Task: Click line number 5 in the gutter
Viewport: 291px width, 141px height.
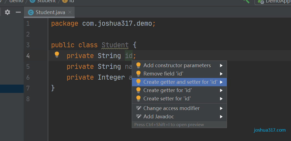Action: (28, 66)
